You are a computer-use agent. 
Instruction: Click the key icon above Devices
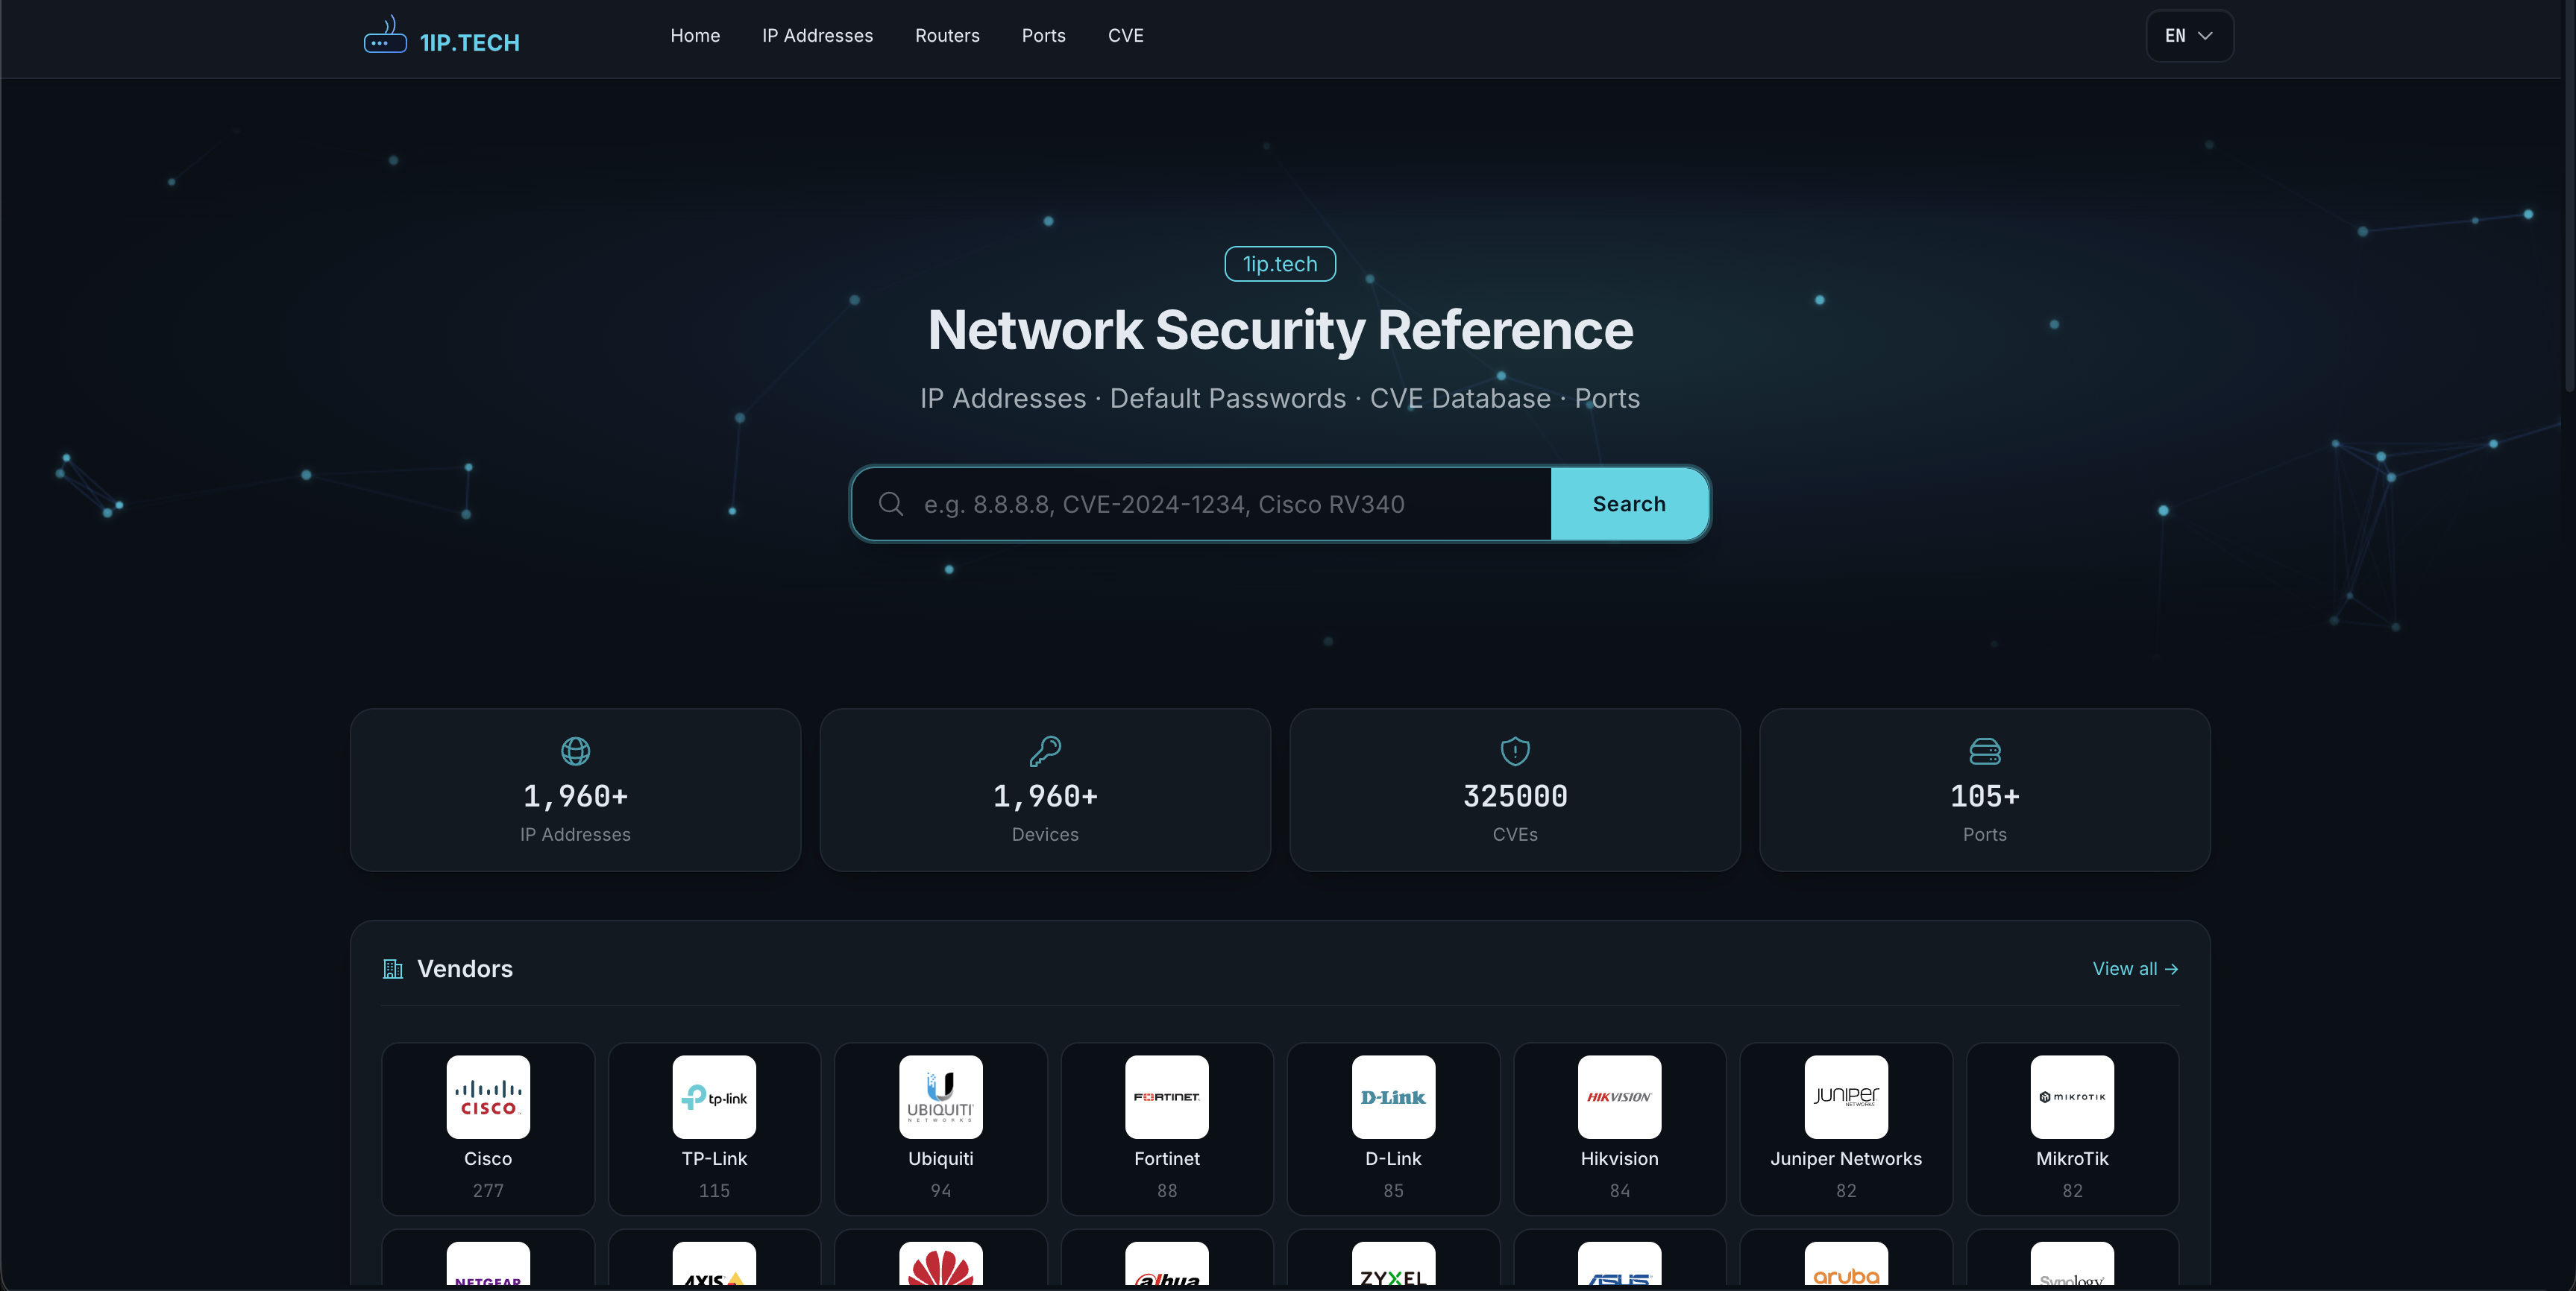click(x=1045, y=751)
